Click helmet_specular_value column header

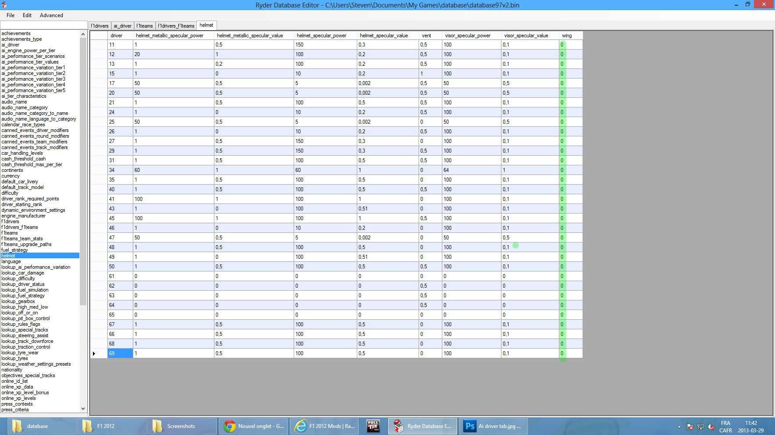[x=387, y=36]
